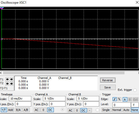
Task: Select B/A timebase mode
Action: tap(18, 110)
